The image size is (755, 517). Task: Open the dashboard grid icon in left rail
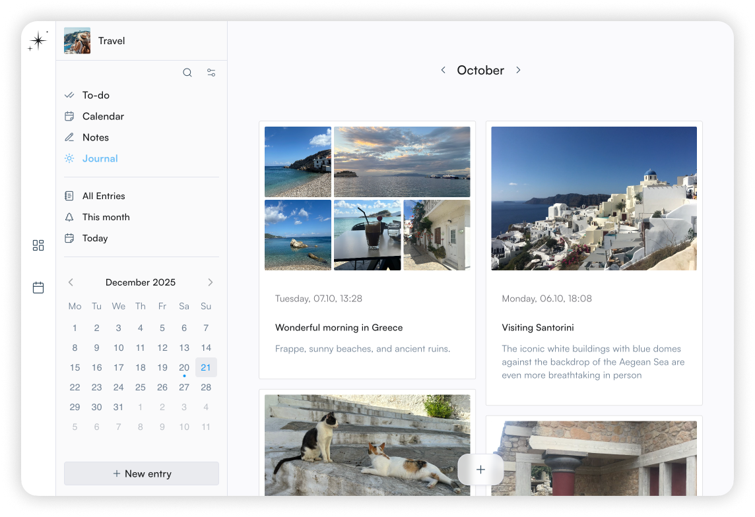tap(38, 245)
